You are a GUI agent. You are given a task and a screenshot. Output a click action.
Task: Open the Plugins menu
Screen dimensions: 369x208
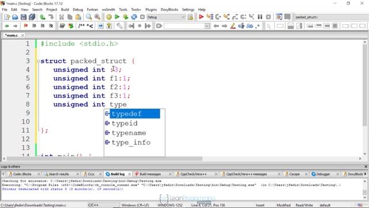pyautogui.click(x=151, y=10)
